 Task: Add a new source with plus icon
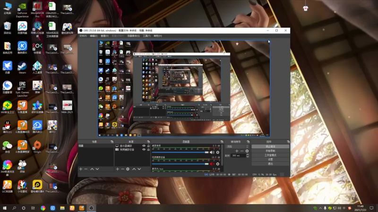[117, 169]
